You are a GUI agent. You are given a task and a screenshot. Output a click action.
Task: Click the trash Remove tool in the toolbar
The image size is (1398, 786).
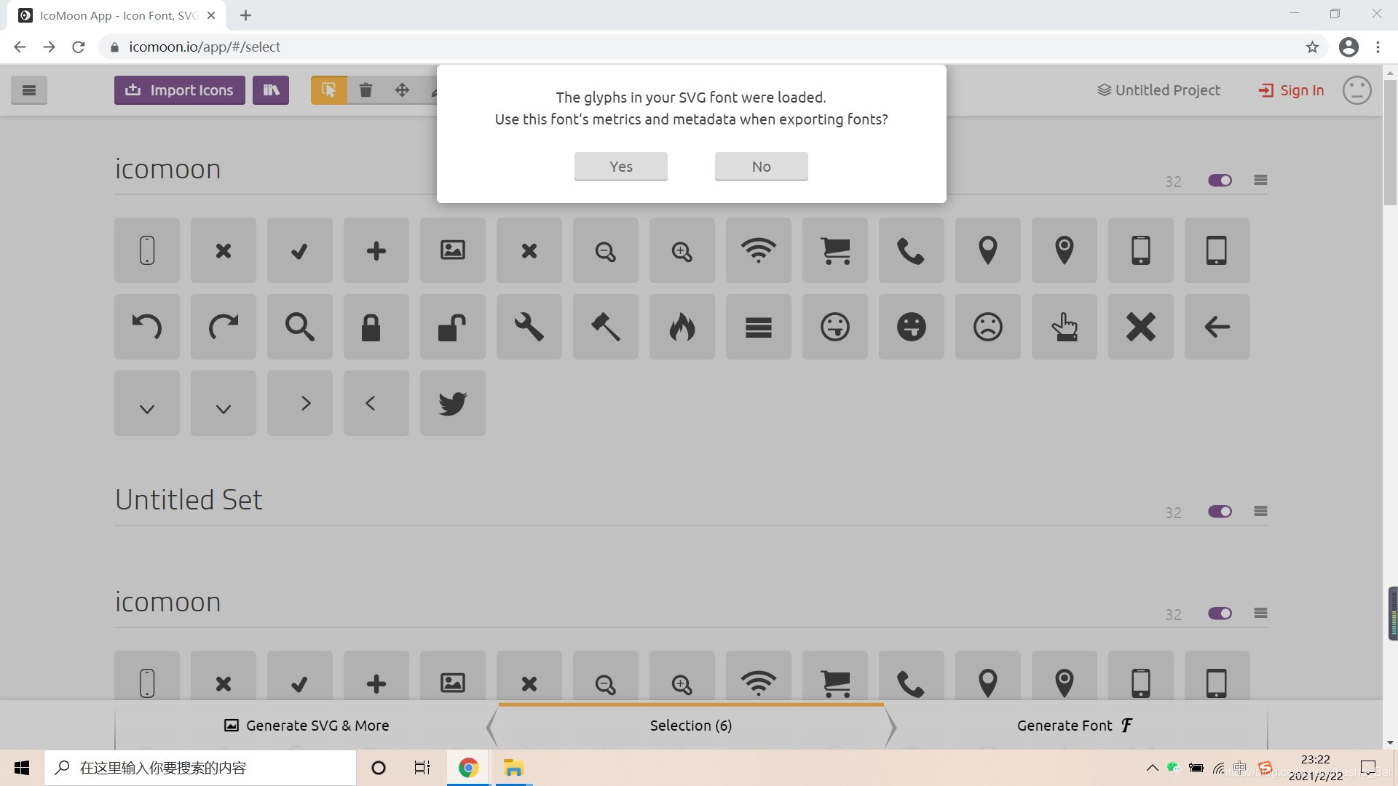(x=366, y=90)
